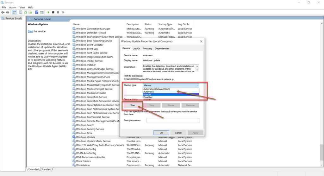This screenshot has height=176, width=324.
Task: Click the Pause button in properties dialog
Action: coord(171,105)
